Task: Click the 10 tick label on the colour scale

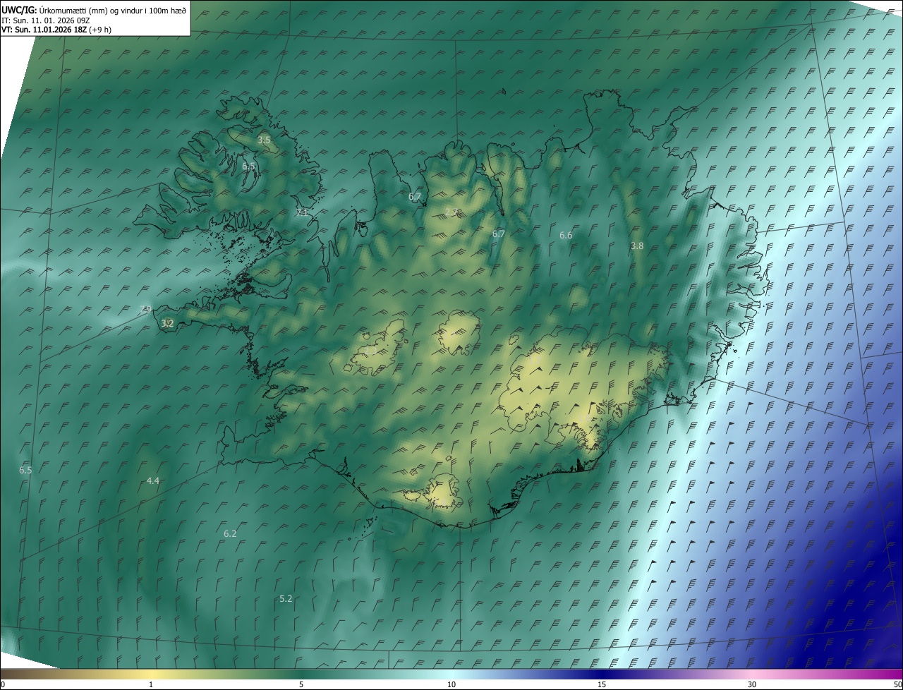Action: pyautogui.click(x=451, y=684)
